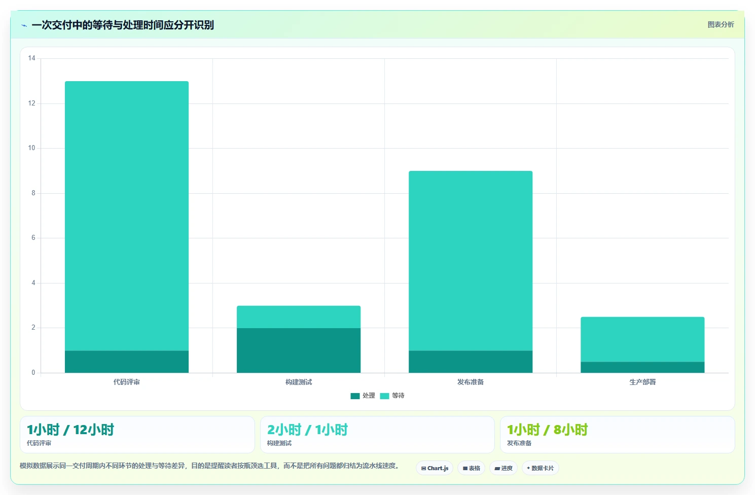Open the 1小时 / 12小时 代码评审 card
755x495 pixels.
[x=137, y=435]
